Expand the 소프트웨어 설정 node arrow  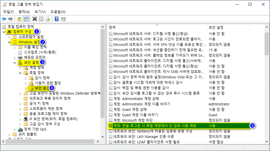click(9, 37)
